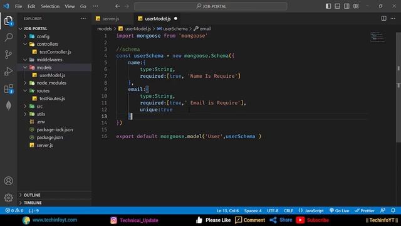Split the editor right
The image size is (401, 226).
(384, 18)
